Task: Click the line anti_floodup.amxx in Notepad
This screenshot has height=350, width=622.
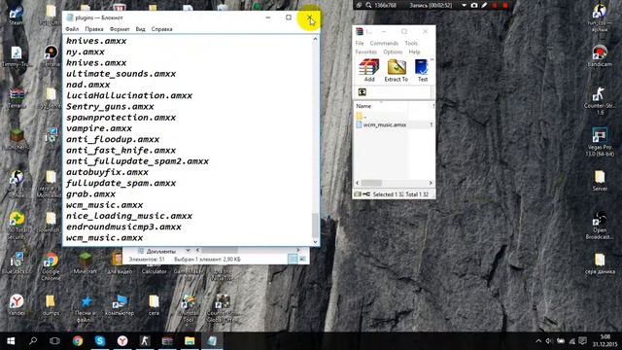Action: tap(113, 140)
